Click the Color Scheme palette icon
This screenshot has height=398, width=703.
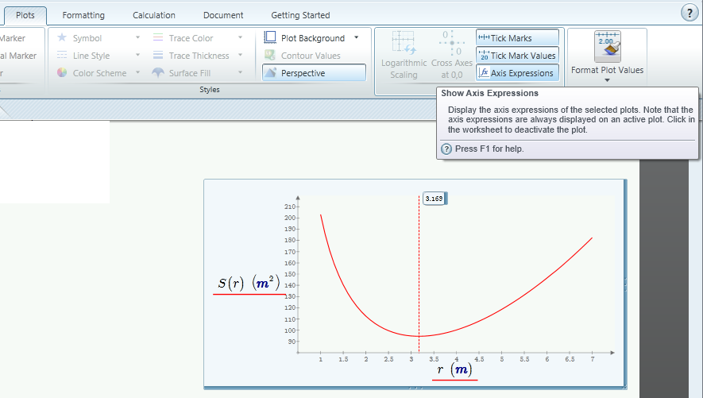click(62, 72)
